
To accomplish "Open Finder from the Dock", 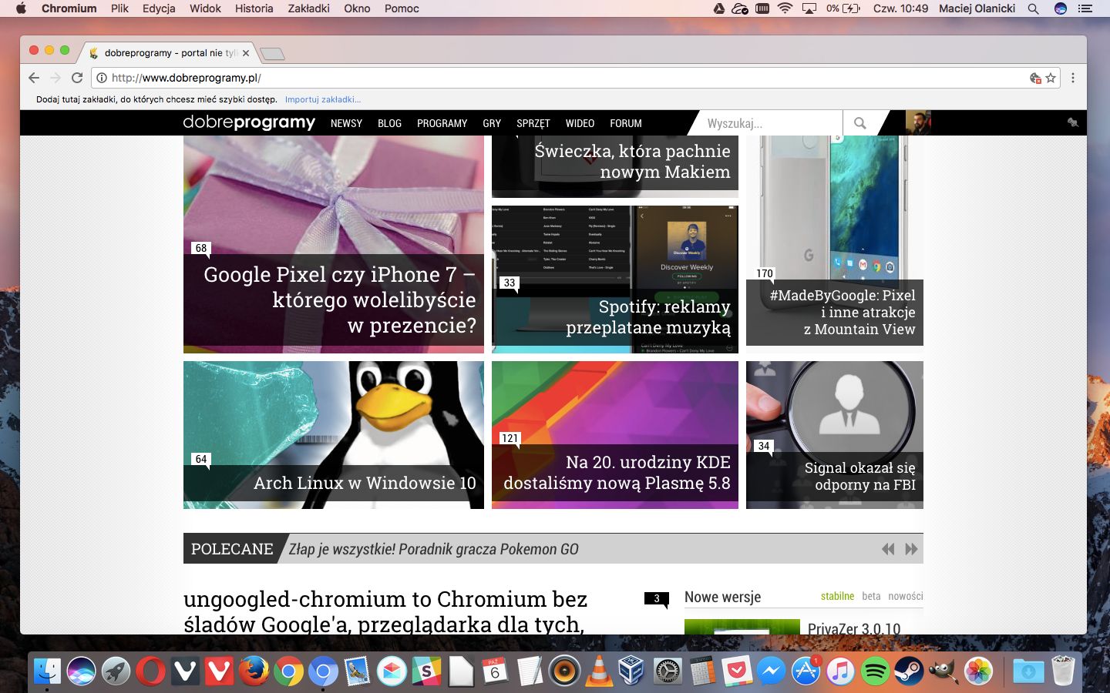I will pyautogui.click(x=47, y=671).
